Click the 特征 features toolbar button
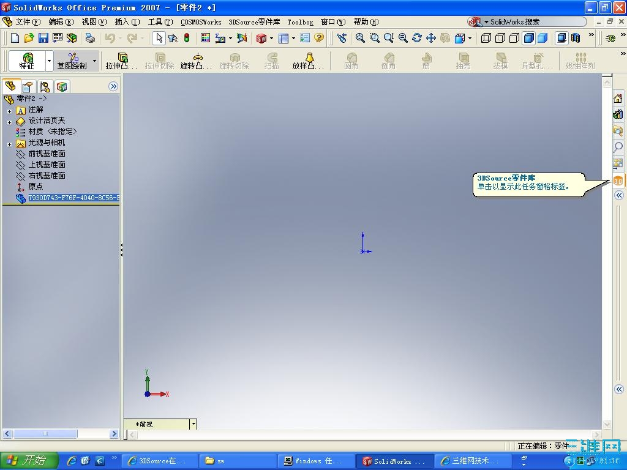The image size is (627, 470). click(x=27, y=61)
